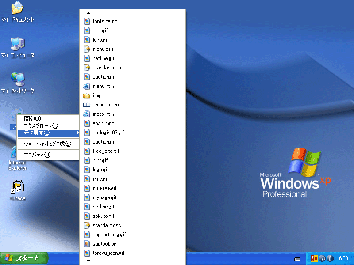Screen dimensions: 354x265
Task: Choose ショートカットの作成(S) from the menu
Action: 48,144
